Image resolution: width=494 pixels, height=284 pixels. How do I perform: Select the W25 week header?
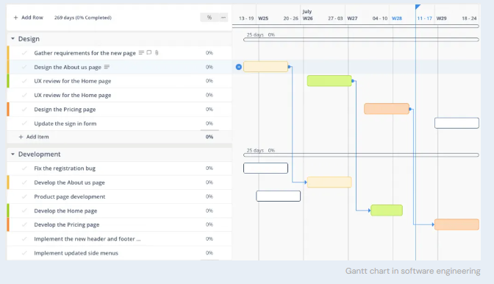click(x=263, y=18)
